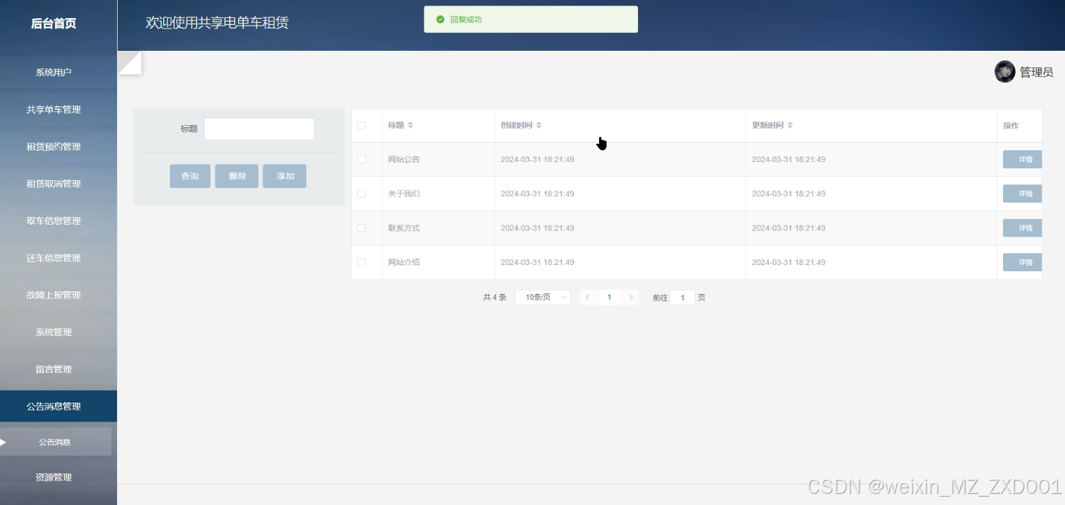Sort table by 更新时间 column arrows

coord(790,125)
